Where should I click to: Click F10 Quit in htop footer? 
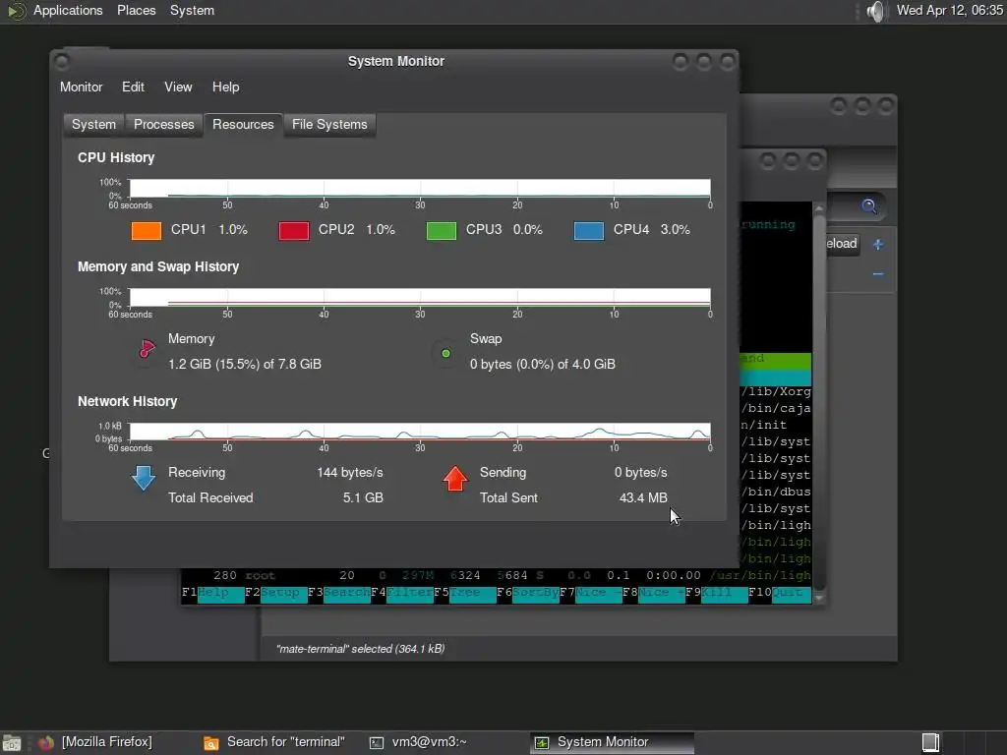(x=780, y=593)
